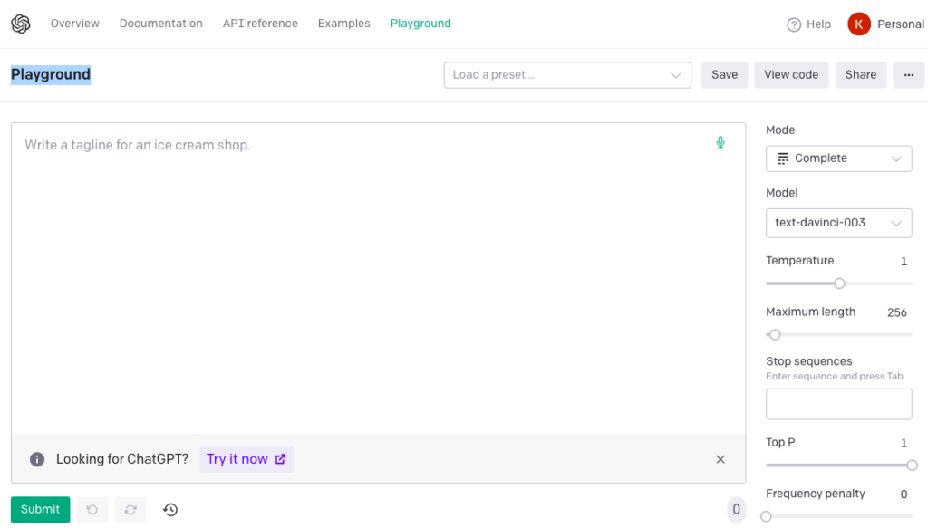Click the Help question mark icon

point(794,24)
